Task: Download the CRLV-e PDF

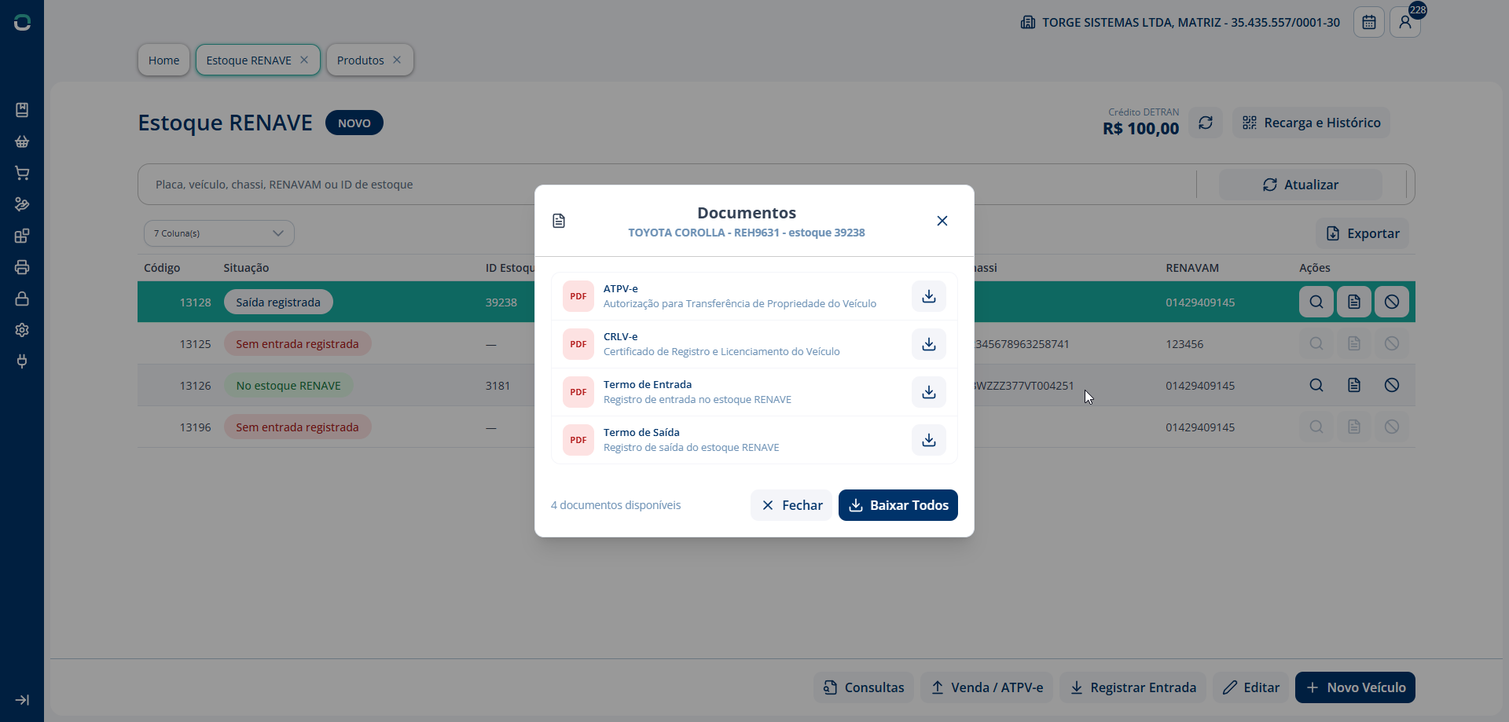Action: tap(929, 344)
